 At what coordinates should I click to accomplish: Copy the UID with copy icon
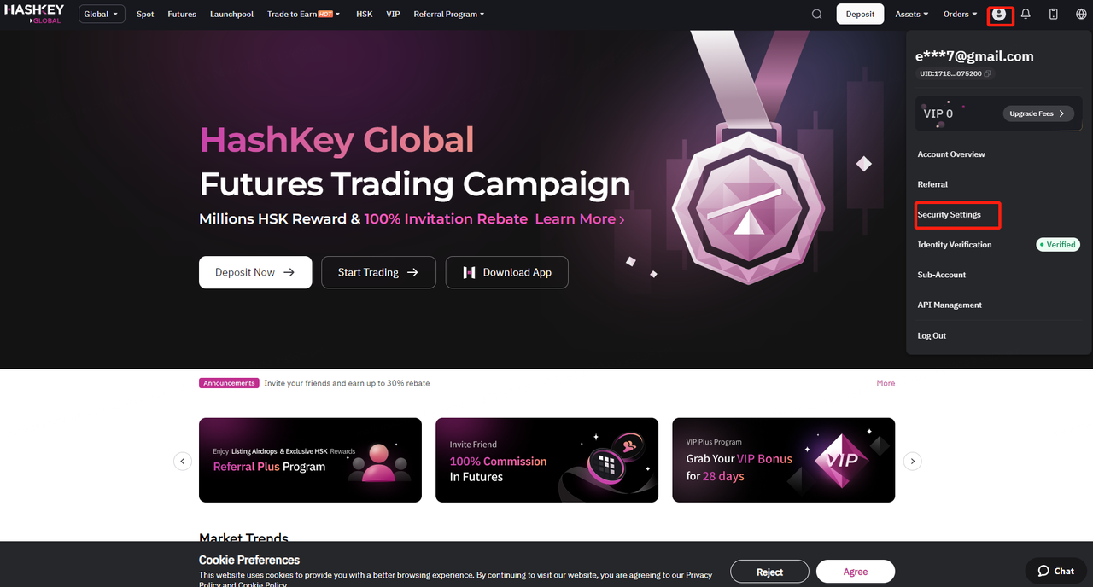coord(988,74)
